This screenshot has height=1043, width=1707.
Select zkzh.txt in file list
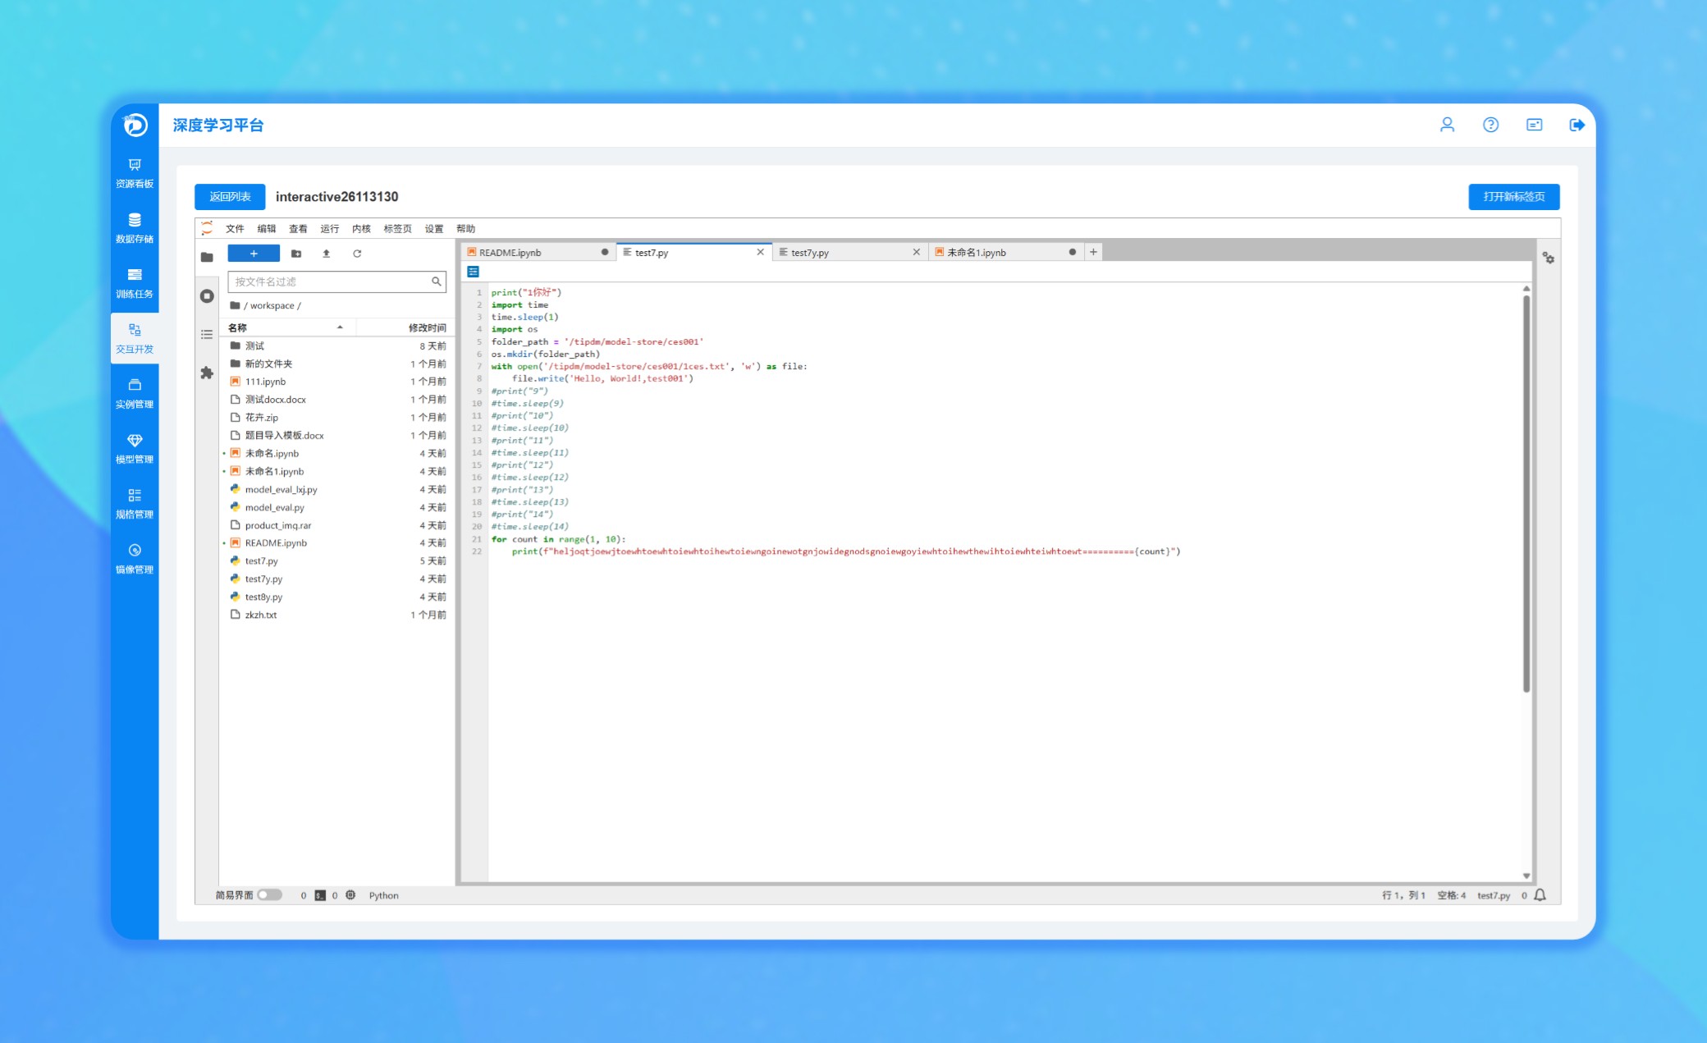(x=336, y=615)
